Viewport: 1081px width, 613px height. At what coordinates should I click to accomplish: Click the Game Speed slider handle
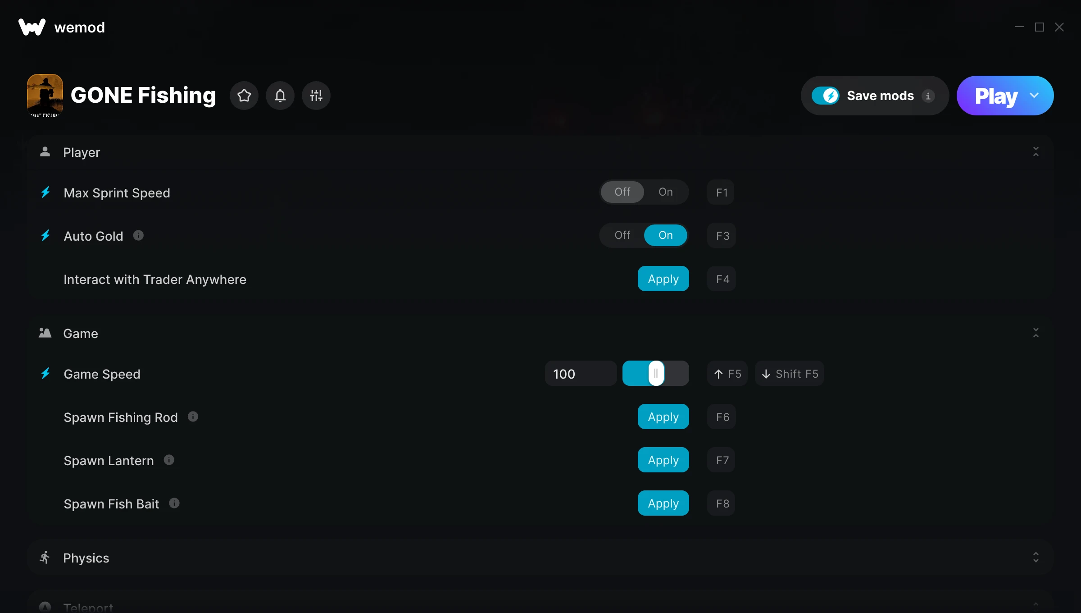click(x=656, y=373)
